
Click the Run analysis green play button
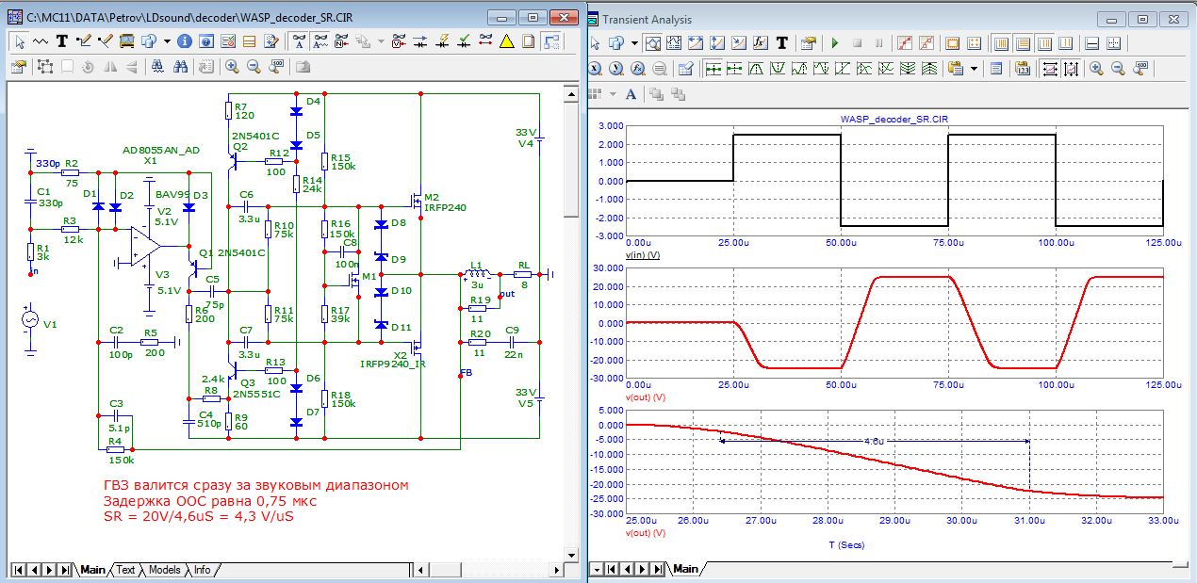click(834, 43)
